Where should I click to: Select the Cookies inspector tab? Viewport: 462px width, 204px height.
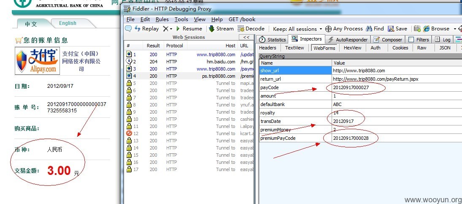pos(400,48)
